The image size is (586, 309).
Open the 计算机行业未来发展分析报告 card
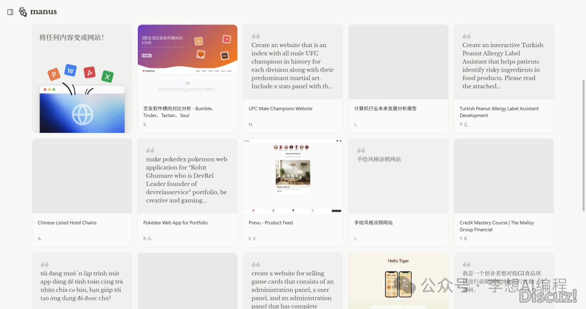(x=385, y=108)
